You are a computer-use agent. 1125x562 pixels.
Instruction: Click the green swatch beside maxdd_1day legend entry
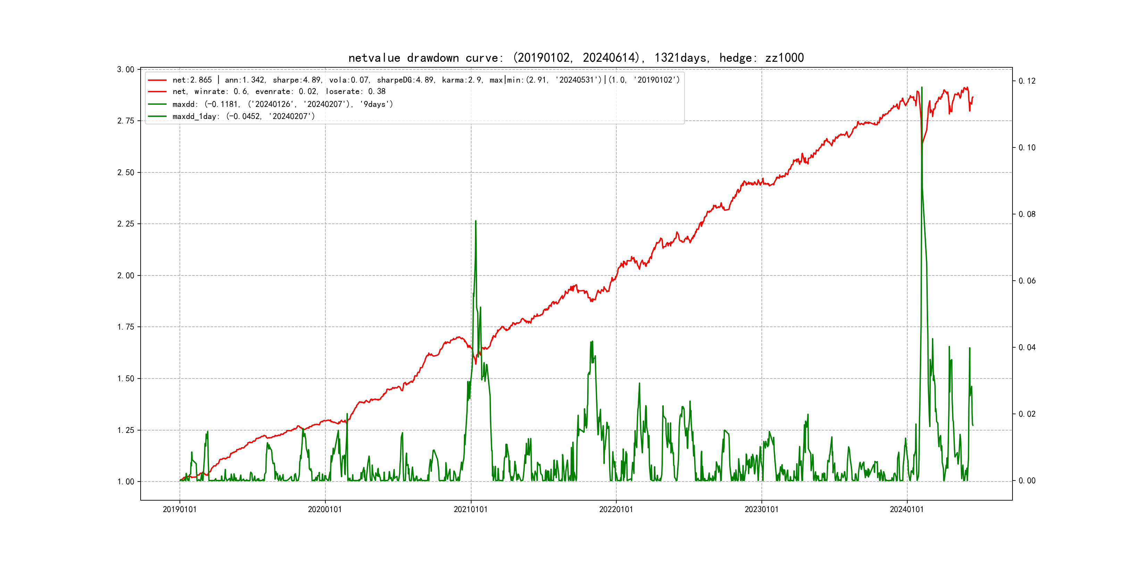point(157,117)
